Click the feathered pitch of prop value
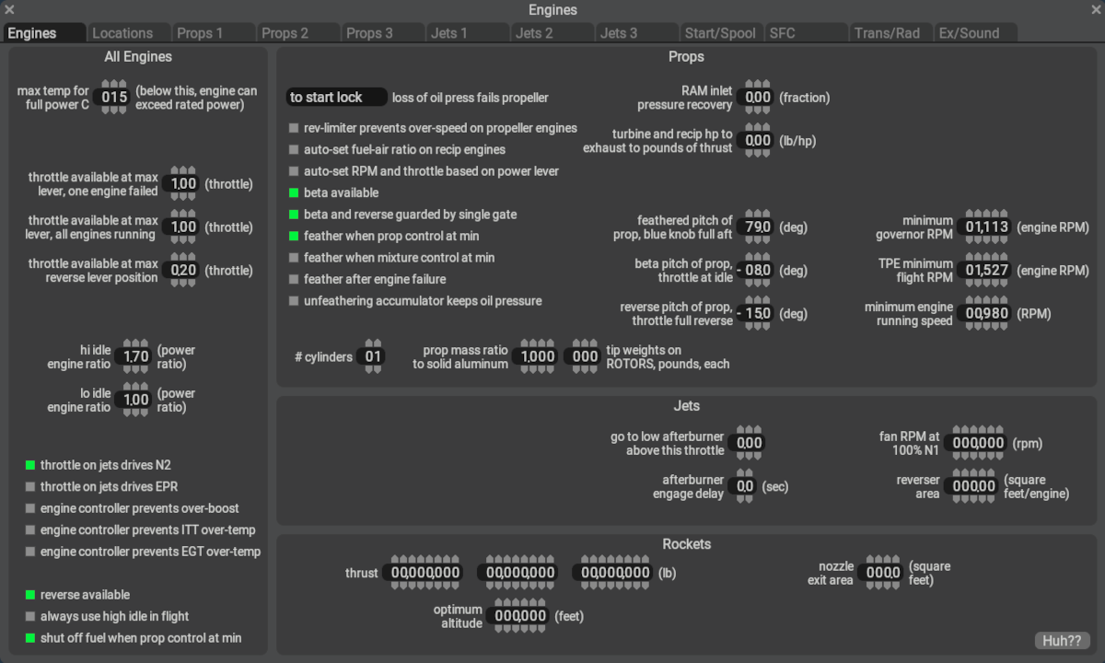This screenshot has height=663, width=1105. pyautogui.click(x=758, y=227)
